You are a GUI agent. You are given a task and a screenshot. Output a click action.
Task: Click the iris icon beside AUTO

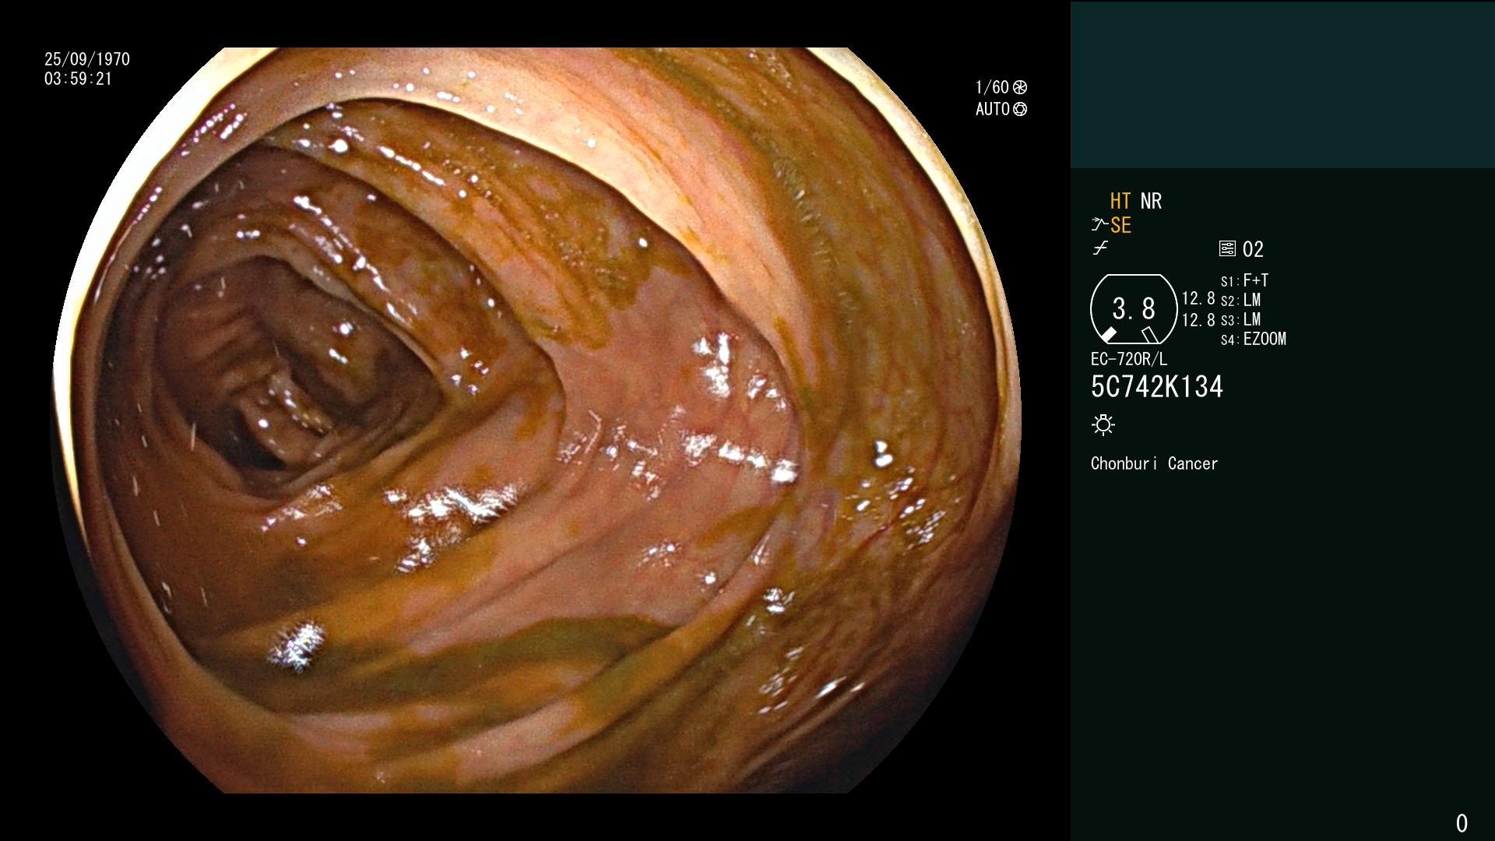[x=1020, y=109]
